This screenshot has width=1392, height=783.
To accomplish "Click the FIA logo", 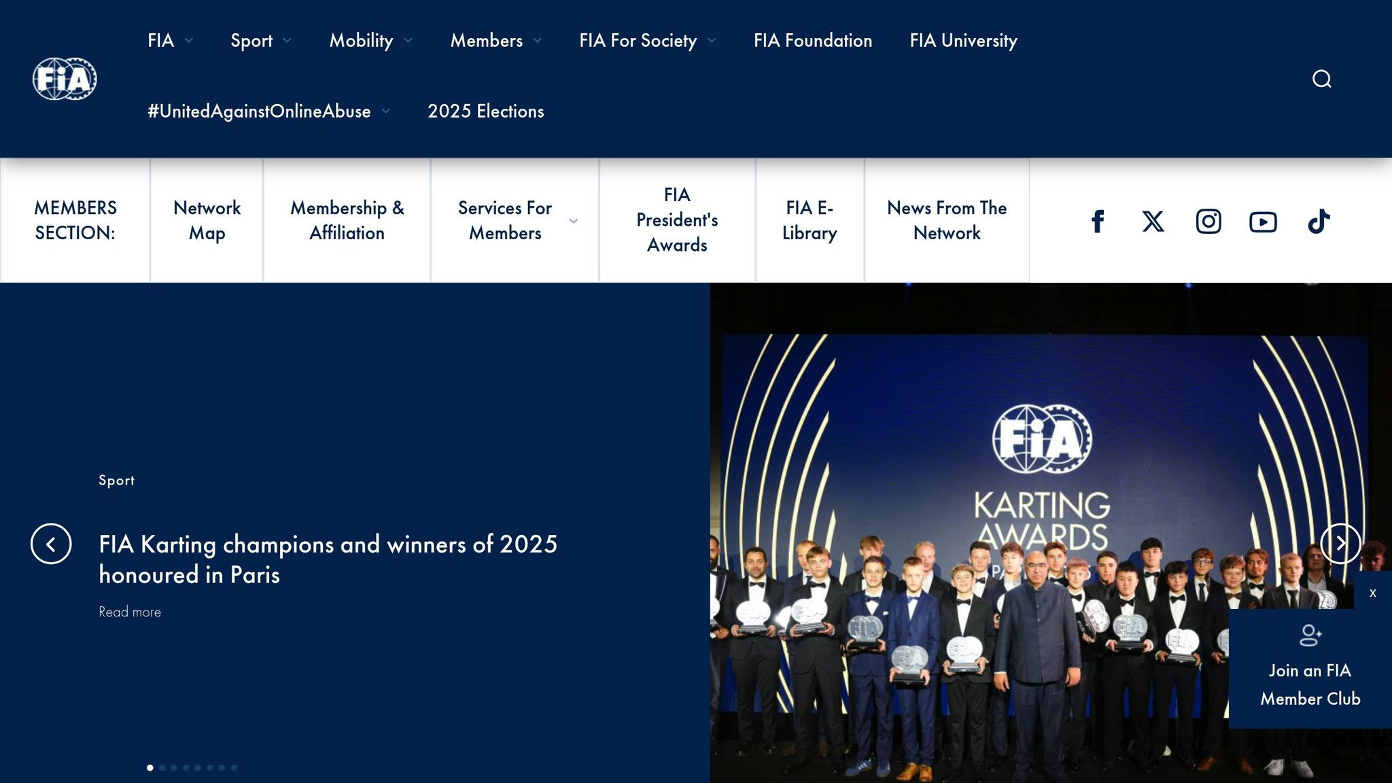I will [x=64, y=78].
